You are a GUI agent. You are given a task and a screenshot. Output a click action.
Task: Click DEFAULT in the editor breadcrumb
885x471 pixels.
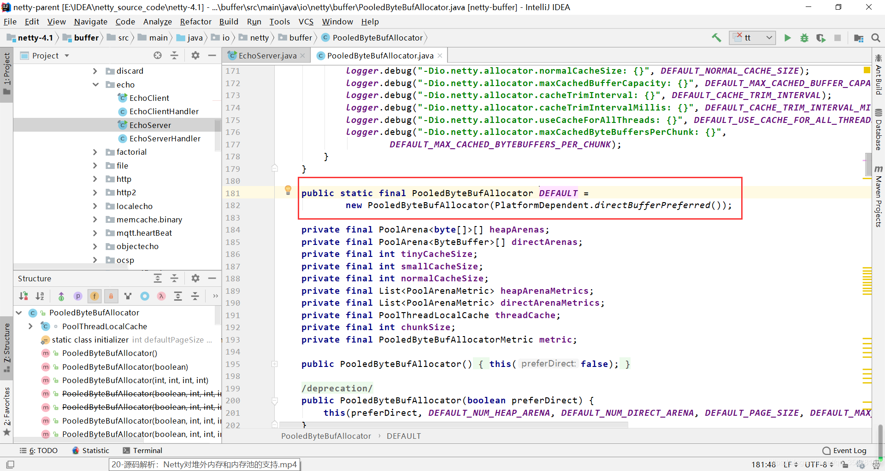404,436
